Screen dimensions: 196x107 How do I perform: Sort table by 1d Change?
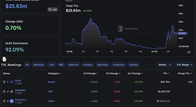click(x=91, y=73)
